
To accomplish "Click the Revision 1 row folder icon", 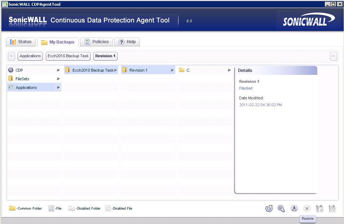I will (x=125, y=70).
